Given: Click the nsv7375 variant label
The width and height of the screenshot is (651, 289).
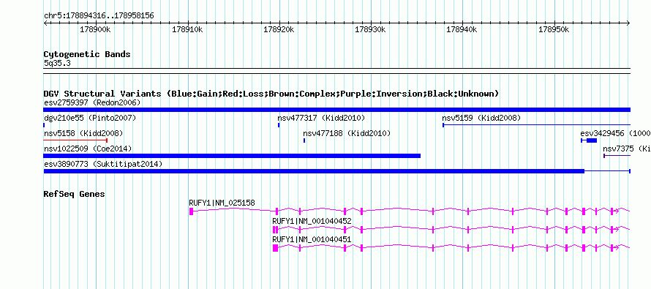Looking at the screenshot, I should tap(627, 149).
